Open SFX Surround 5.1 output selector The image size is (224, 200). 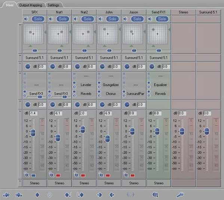click(34, 58)
